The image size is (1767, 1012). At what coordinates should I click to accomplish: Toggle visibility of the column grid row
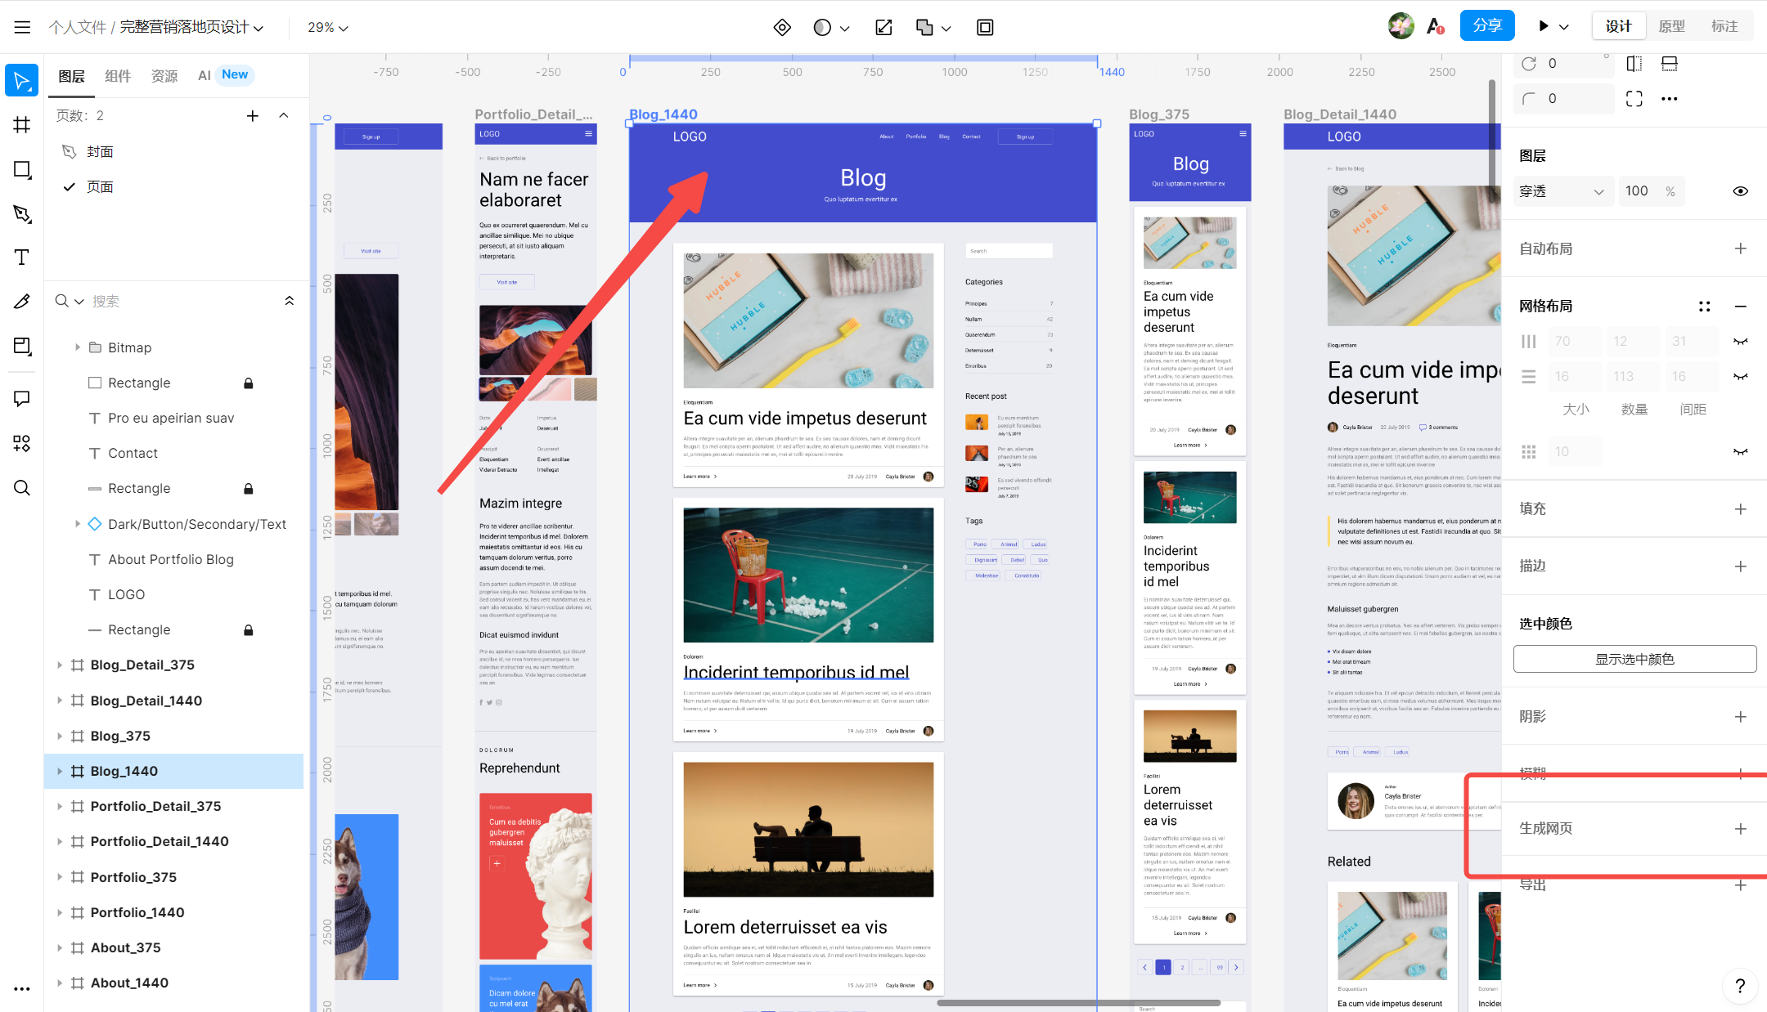[1741, 341]
